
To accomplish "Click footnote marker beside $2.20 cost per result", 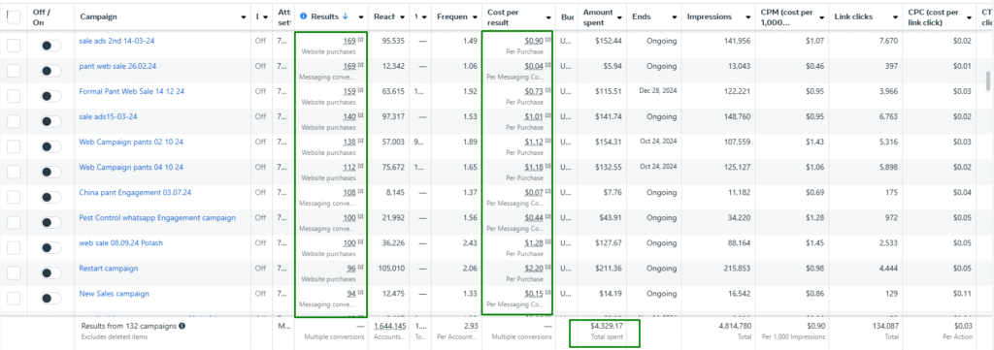I will [548, 268].
